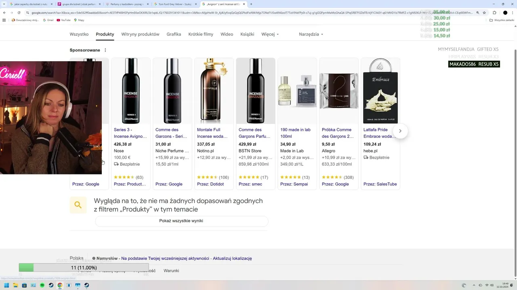Open the Montale Full Incense listing
Screen dimensions: 517x290
click(214, 133)
